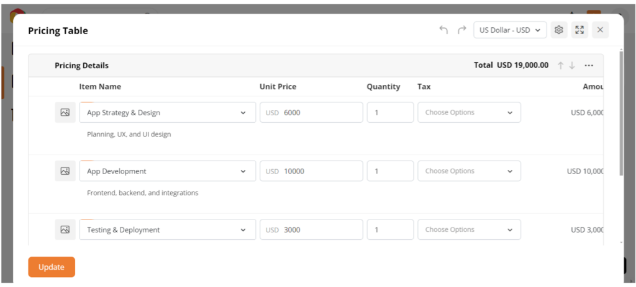Add image for Testing & Deployment item

[65, 229]
